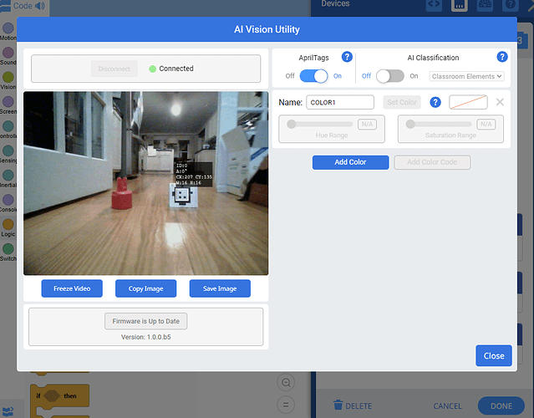Select the Screen block category
The height and width of the screenshot is (418, 534).
point(8,105)
